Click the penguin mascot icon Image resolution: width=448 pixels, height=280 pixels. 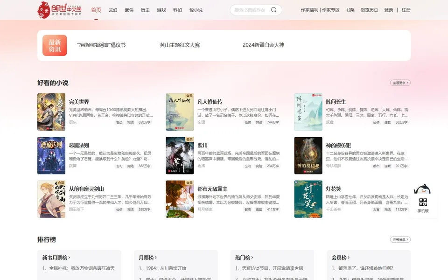point(422,189)
